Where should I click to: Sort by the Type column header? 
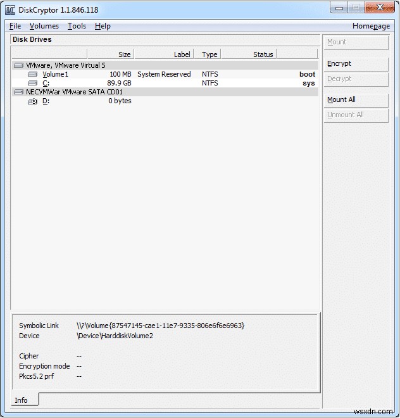click(208, 54)
